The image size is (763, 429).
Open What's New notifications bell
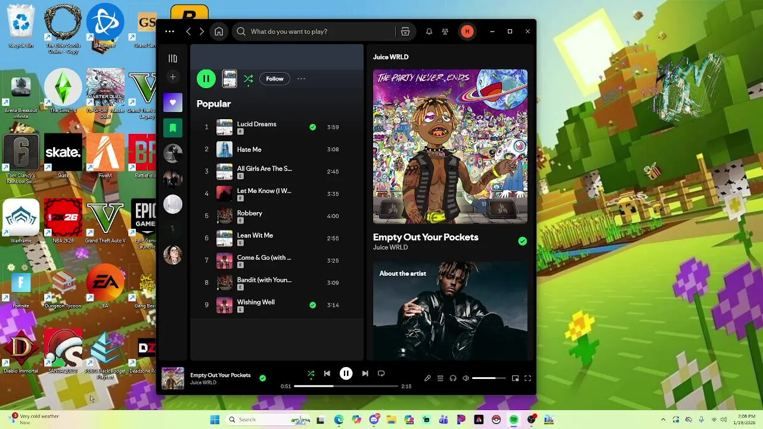pos(429,32)
